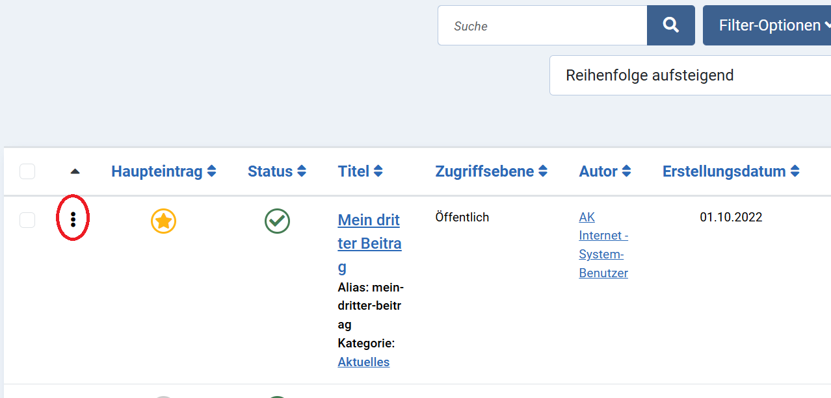Sort the table by Titel header

coord(360,171)
